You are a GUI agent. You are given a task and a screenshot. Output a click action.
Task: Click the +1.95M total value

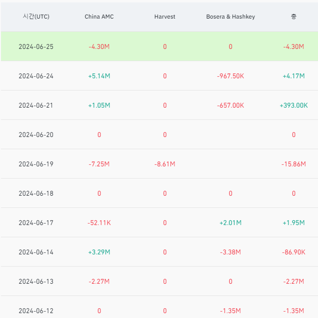point(294,223)
